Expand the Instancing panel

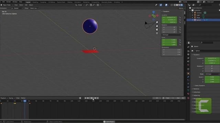(196, 95)
